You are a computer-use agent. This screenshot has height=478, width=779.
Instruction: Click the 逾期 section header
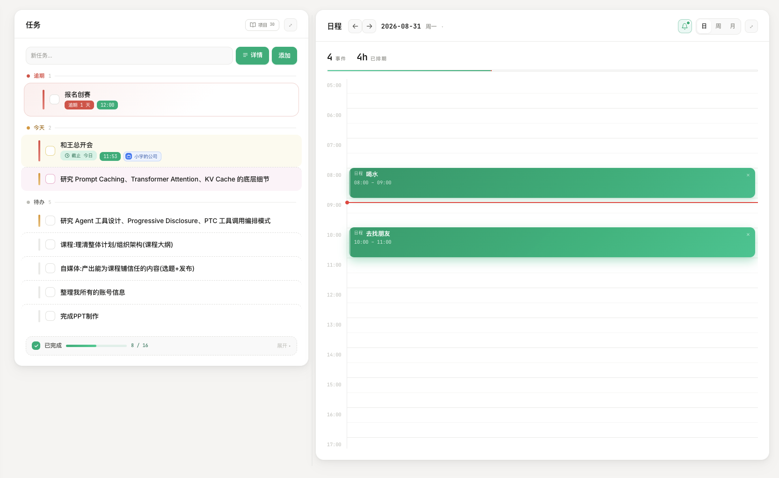pos(39,76)
